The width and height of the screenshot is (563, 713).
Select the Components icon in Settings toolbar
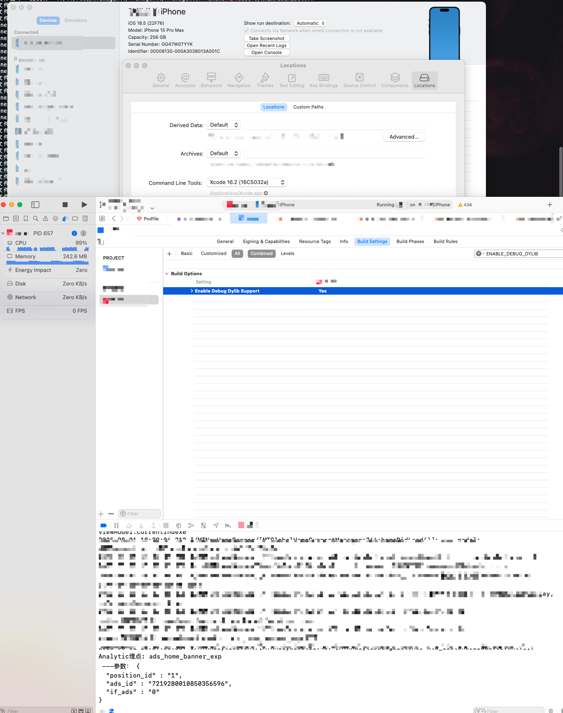(395, 80)
